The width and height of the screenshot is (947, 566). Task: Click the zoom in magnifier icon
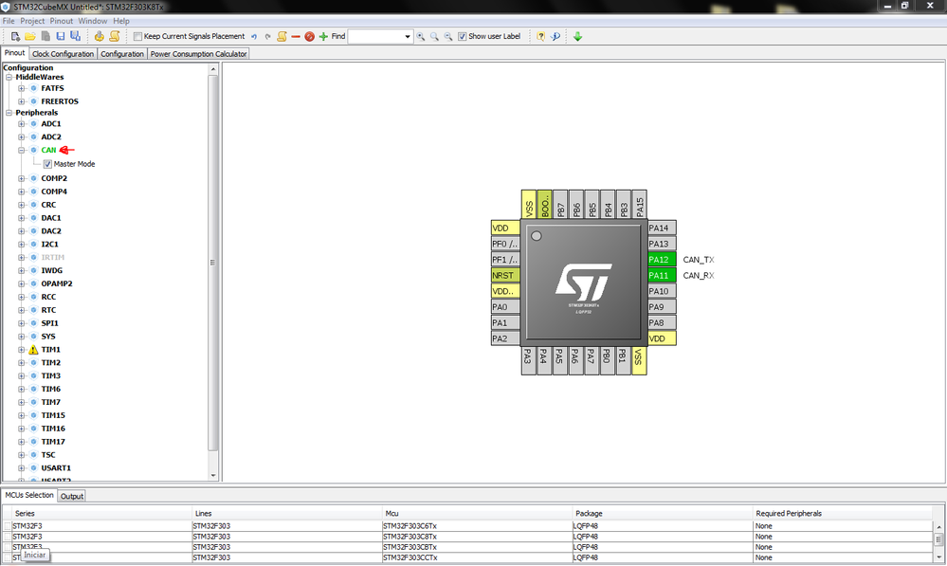420,36
